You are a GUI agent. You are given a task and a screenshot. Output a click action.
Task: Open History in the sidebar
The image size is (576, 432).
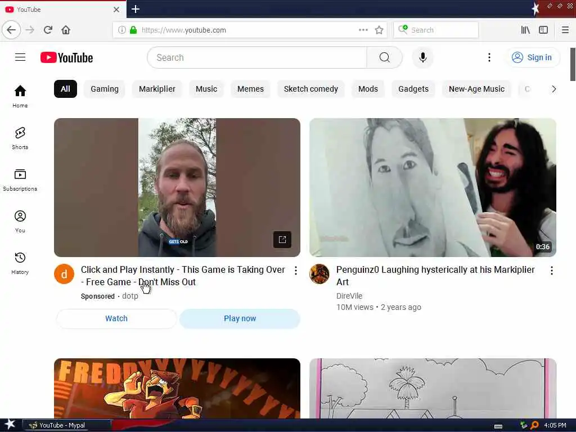coord(20,263)
